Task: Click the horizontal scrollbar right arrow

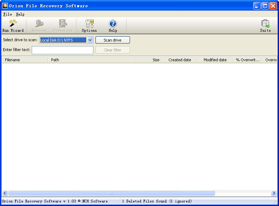Action: pyautogui.click(x=274, y=193)
